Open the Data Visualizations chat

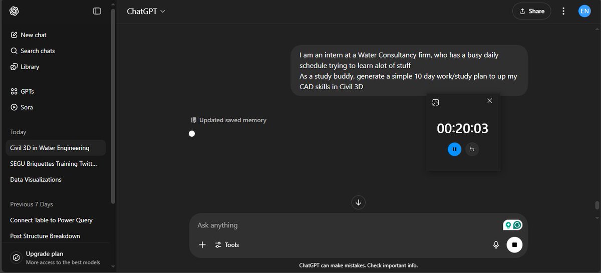pos(55,179)
